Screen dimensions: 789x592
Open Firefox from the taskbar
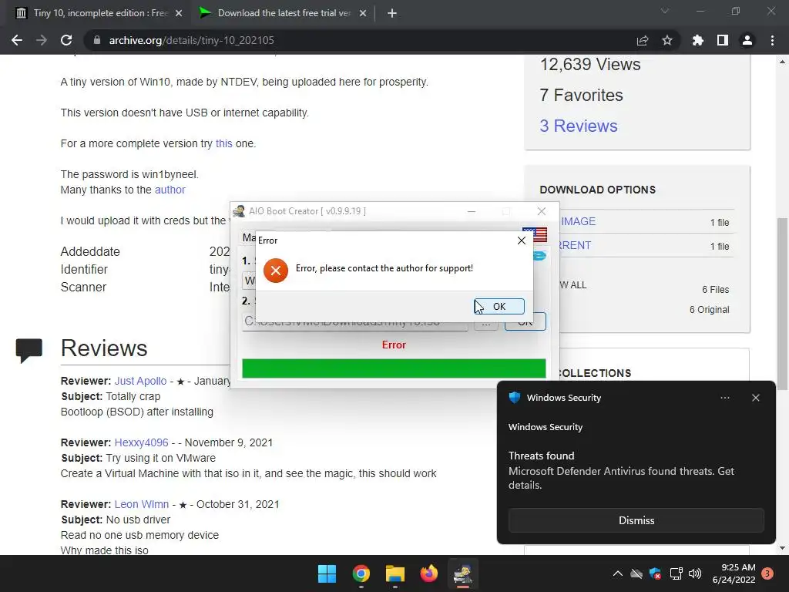point(428,573)
